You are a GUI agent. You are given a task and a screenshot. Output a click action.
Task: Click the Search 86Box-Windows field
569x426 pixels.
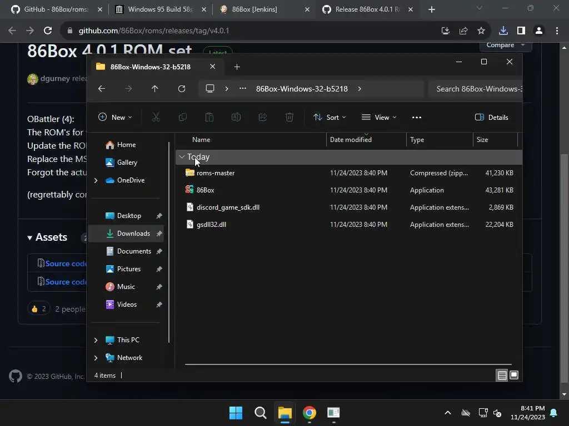tap(476, 89)
